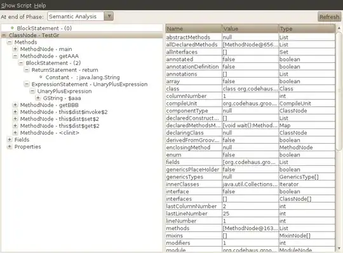Select the Constant java.lang.String leaf
This screenshot has width=343, height=253.
tap(83, 78)
